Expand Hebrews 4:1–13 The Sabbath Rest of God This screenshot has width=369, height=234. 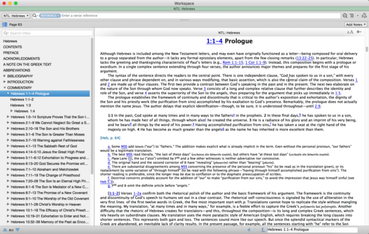pos(8,146)
